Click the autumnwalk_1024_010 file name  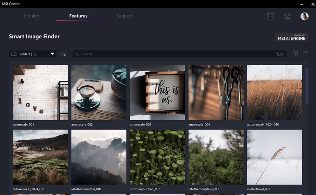263,125
